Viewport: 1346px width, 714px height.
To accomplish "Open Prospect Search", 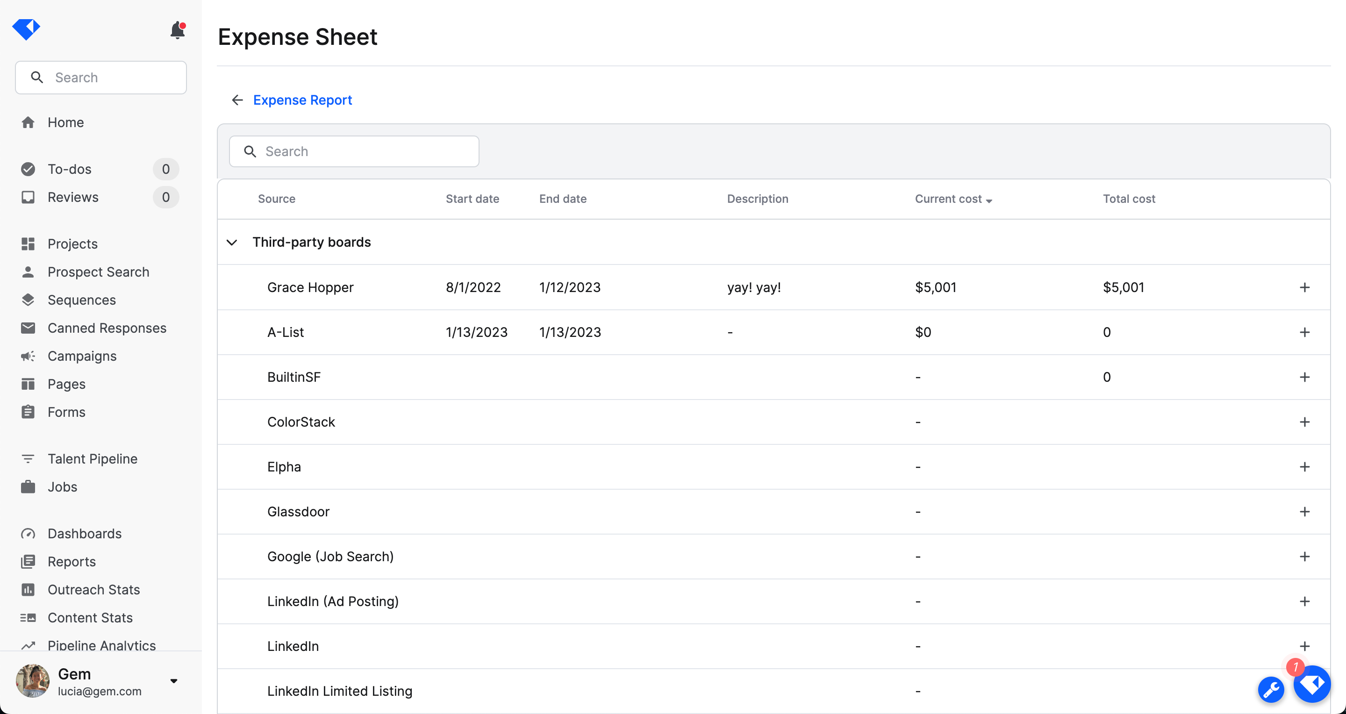I will click(98, 271).
